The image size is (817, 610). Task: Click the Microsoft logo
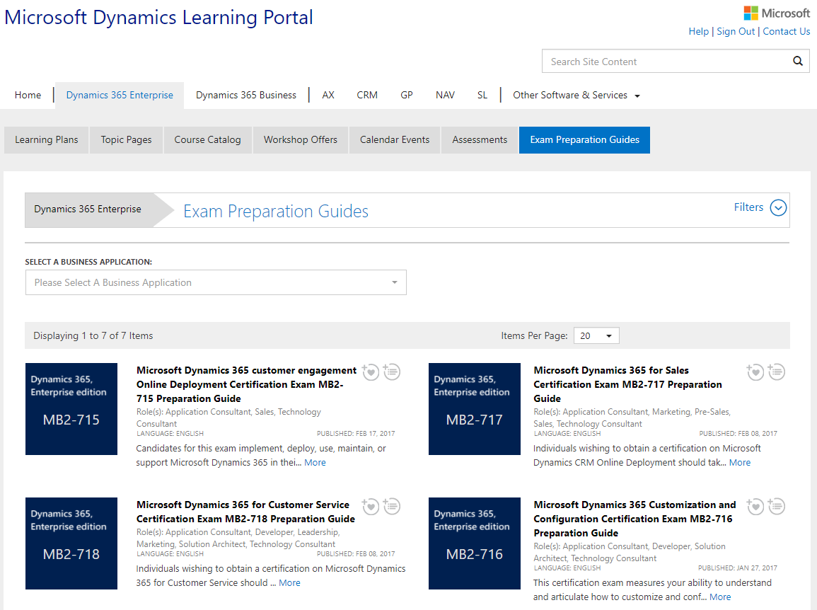tap(777, 13)
